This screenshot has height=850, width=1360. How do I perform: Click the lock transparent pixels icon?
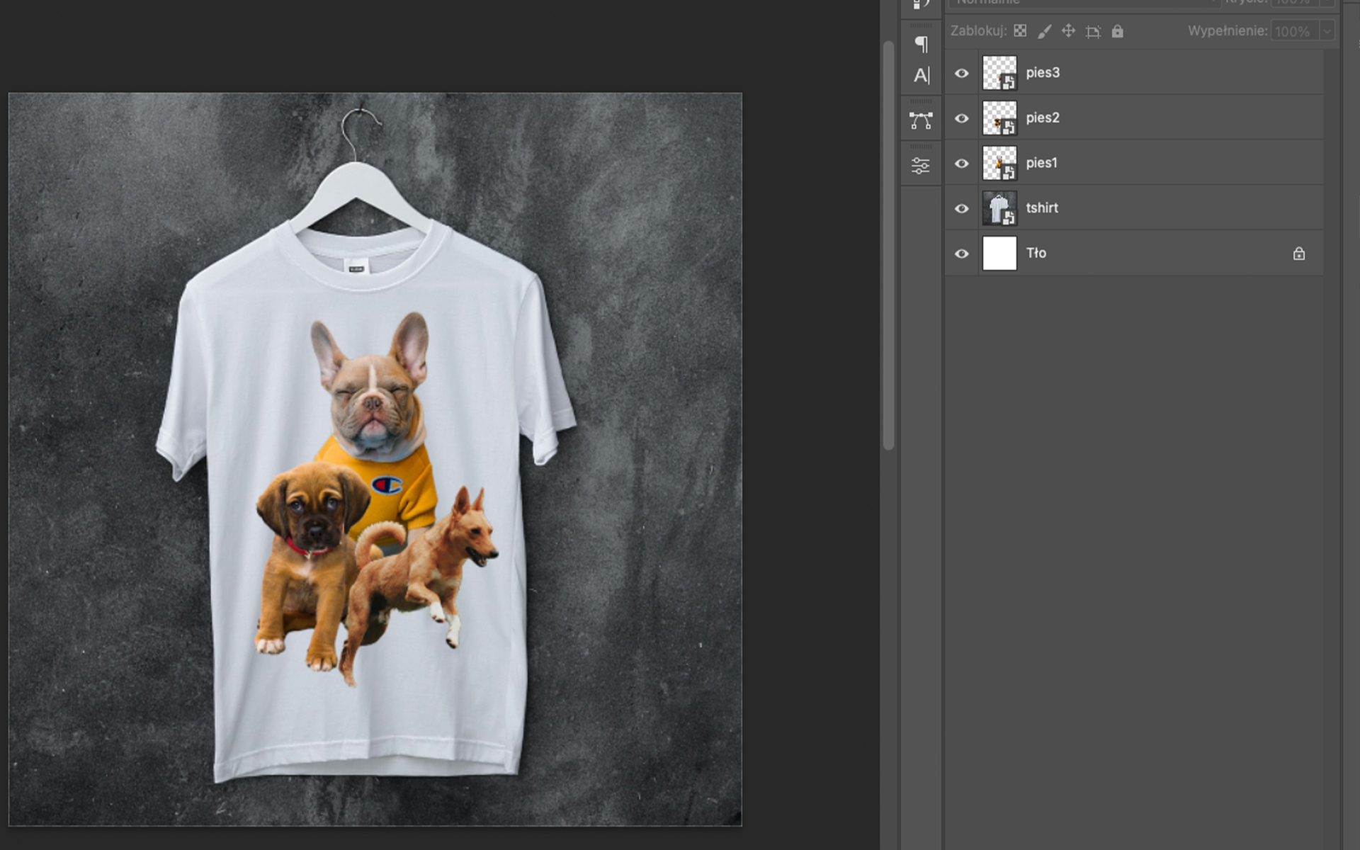(x=1020, y=31)
